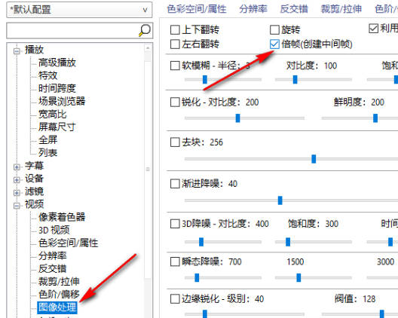Click the 1500 slider handle
The width and height of the screenshot is (398, 318).
click(x=298, y=277)
